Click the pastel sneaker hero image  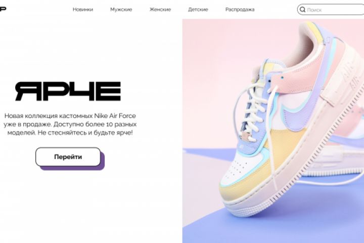[273, 131]
